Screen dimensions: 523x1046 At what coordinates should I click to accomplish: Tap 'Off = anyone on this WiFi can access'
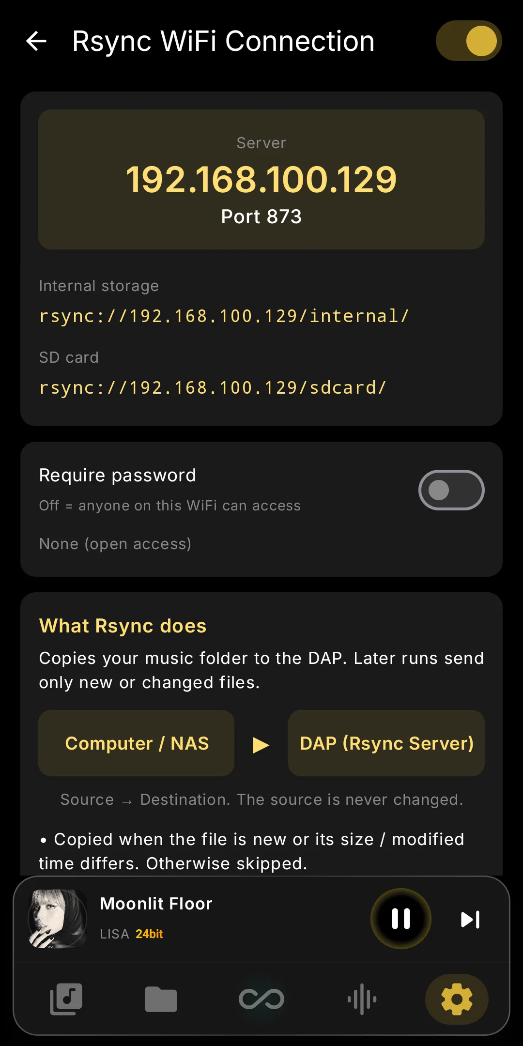point(170,506)
